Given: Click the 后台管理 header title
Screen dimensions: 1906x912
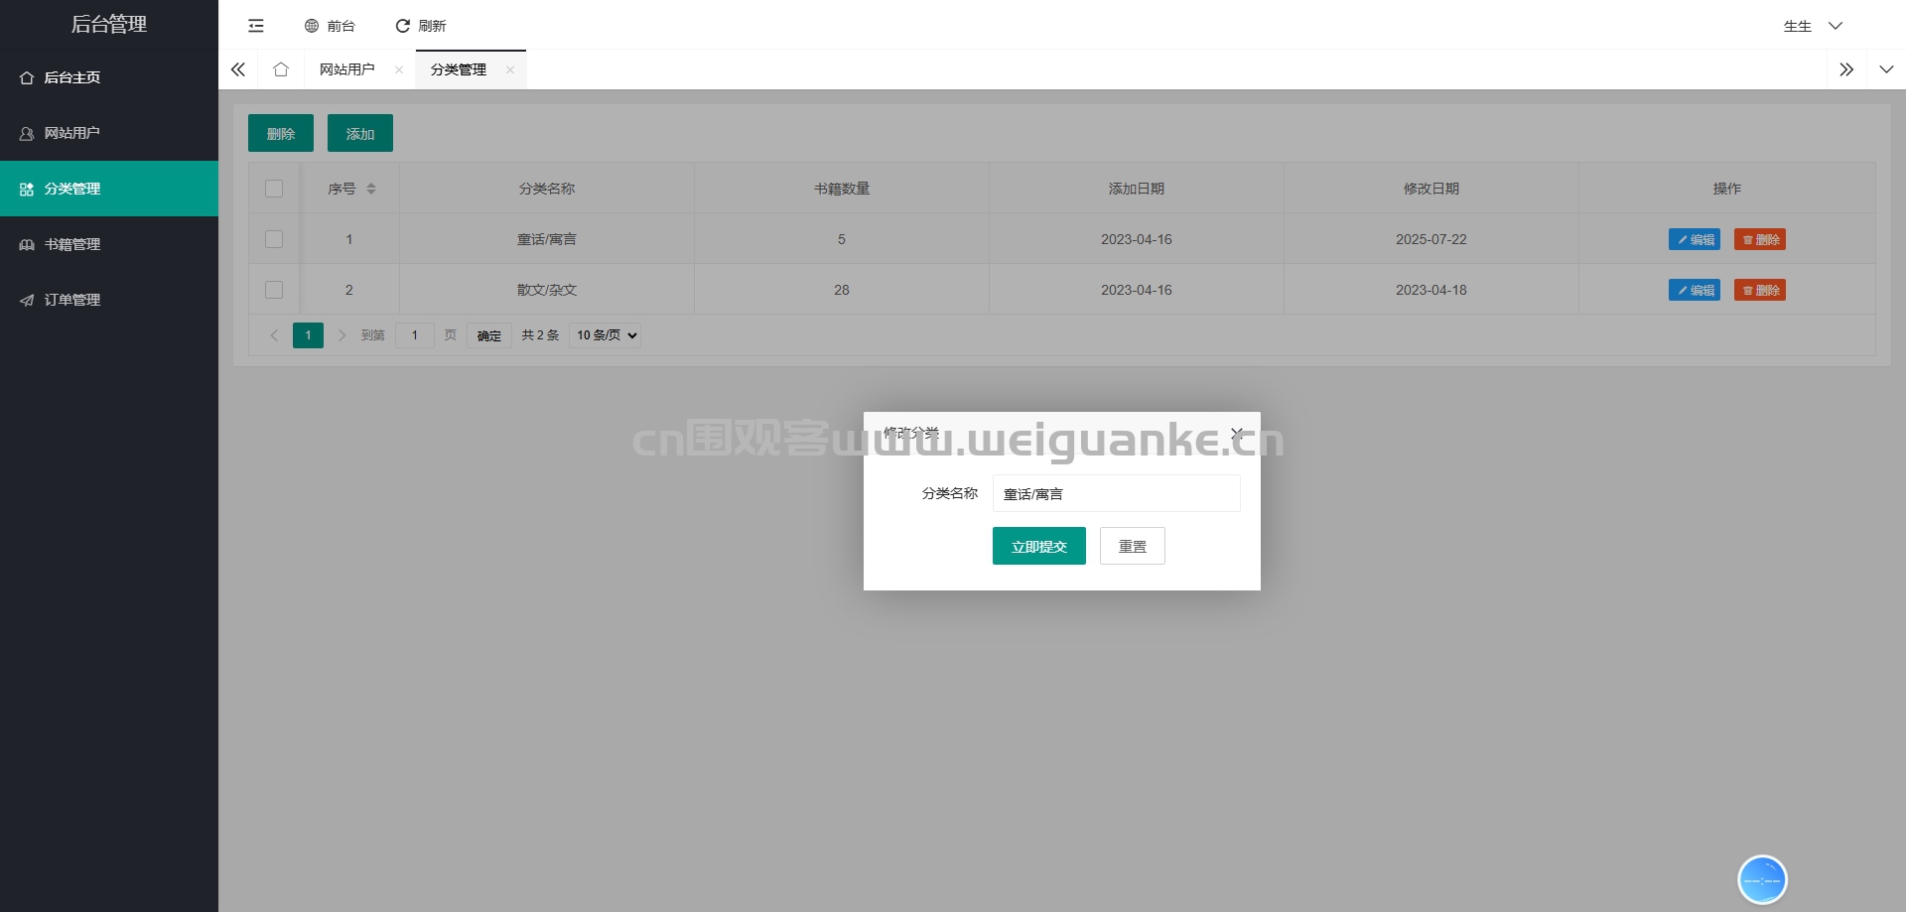Looking at the screenshot, I should pyautogui.click(x=109, y=25).
